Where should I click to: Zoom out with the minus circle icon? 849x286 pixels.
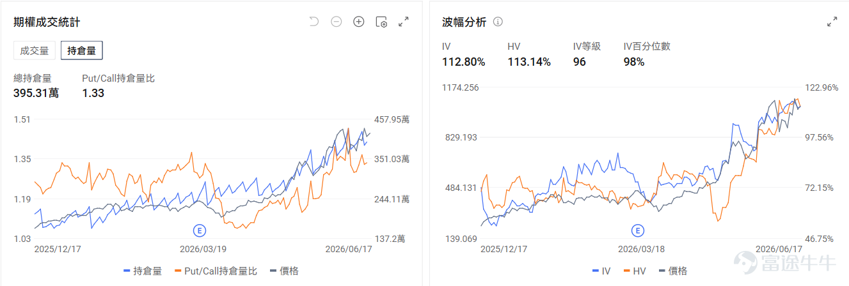tap(336, 22)
